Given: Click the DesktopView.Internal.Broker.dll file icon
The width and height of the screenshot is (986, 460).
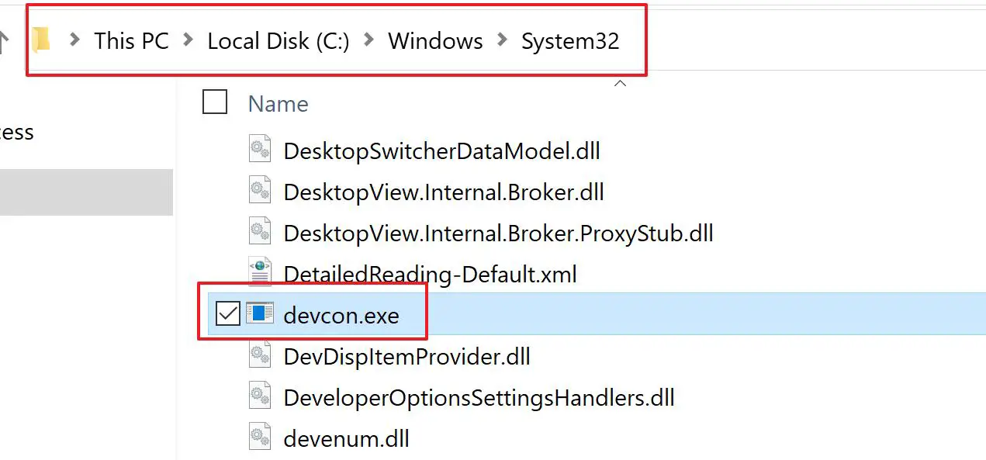Looking at the screenshot, I should (260, 190).
